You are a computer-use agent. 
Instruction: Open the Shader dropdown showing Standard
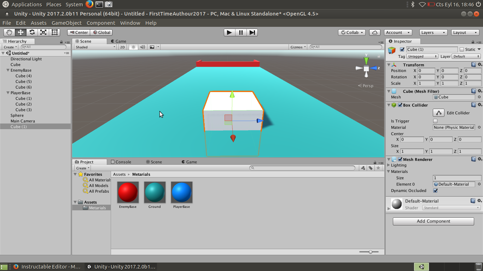tap(452, 208)
